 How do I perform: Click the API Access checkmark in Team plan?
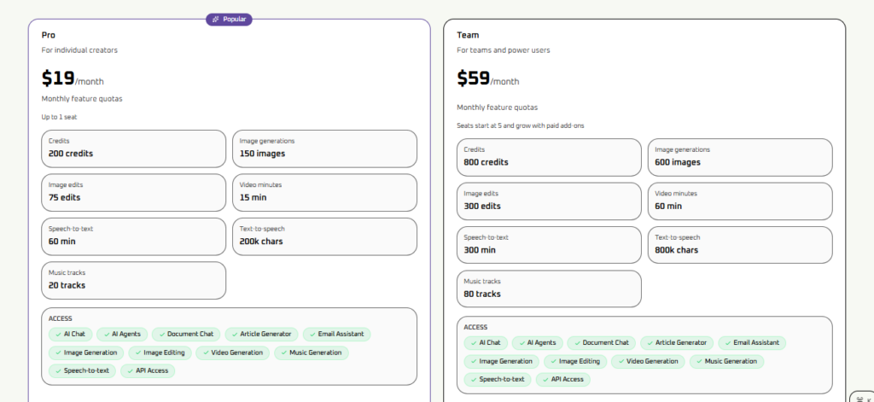[544, 379]
